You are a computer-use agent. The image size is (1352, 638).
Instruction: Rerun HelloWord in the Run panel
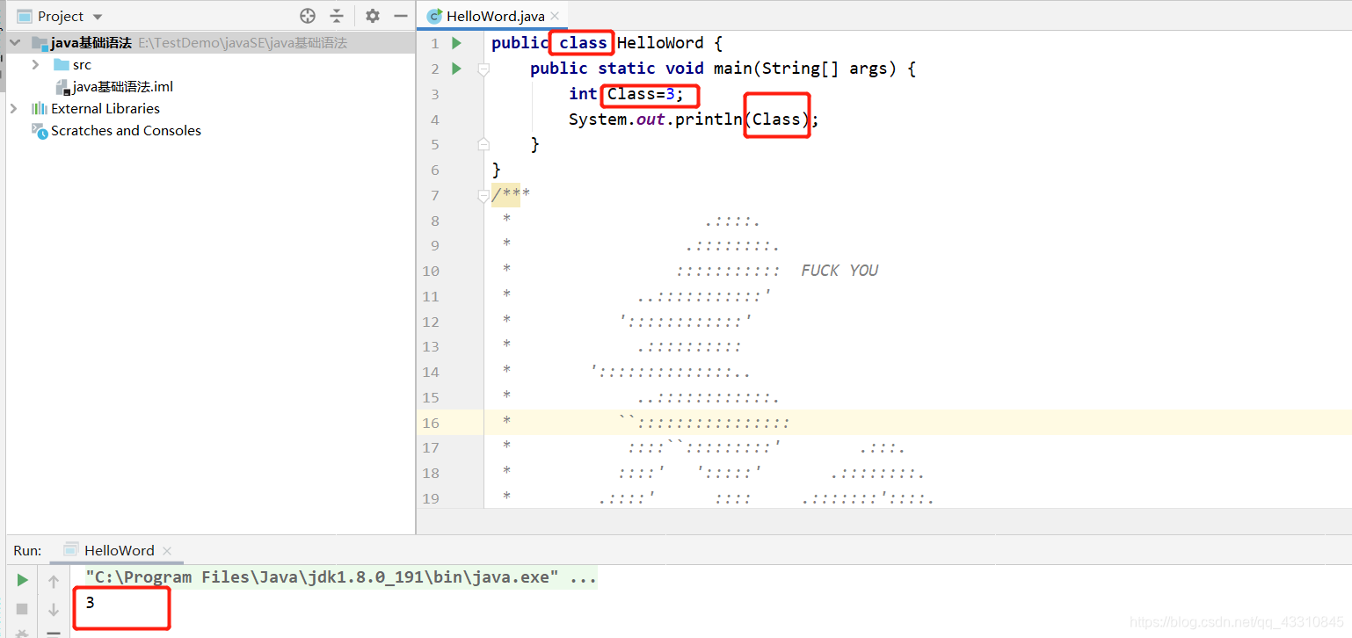[23, 580]
